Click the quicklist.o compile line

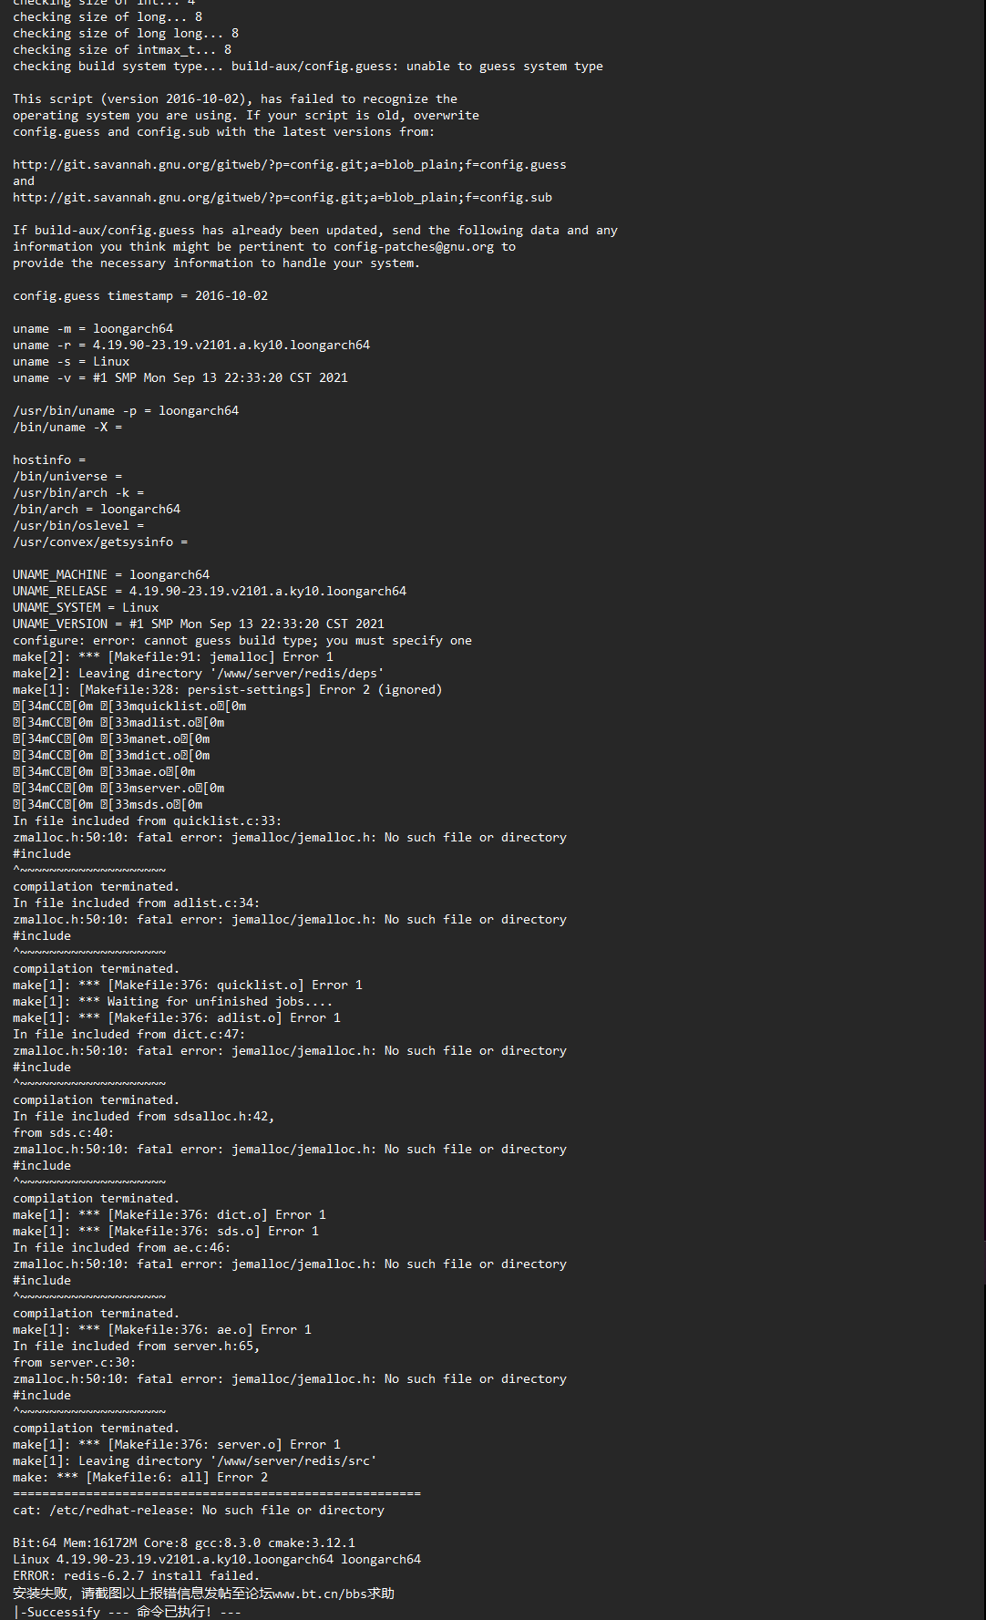pyautogui.click(x=129, y=707)
